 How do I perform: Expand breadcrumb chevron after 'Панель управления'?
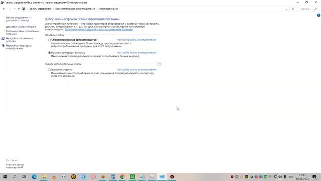54,9
